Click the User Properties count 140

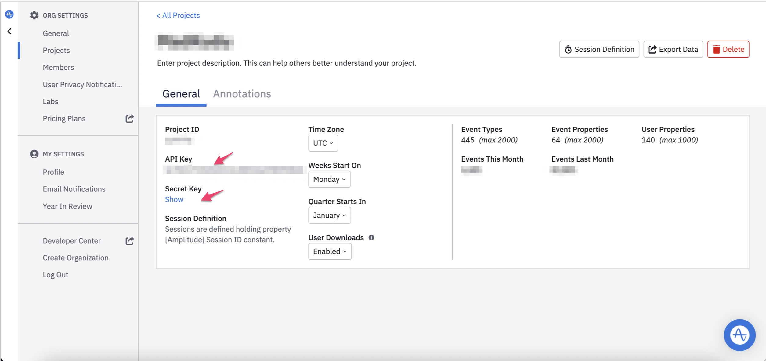tap(648, 140)
